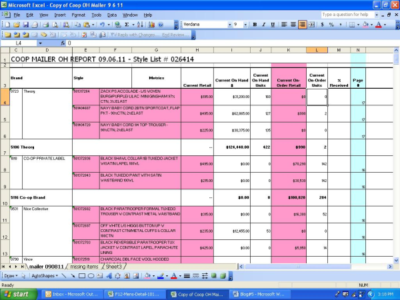
Task: Switch to the missing items sheet tab
Action: (x=84, y=267)
